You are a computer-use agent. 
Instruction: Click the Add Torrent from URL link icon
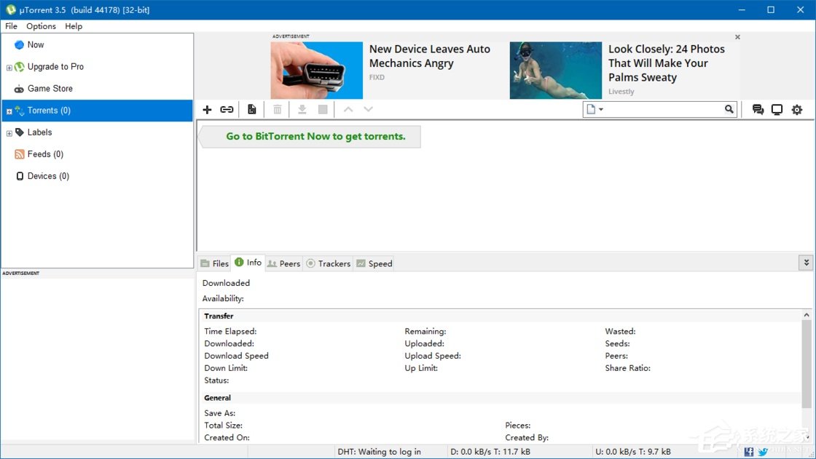tap(227, 110)
